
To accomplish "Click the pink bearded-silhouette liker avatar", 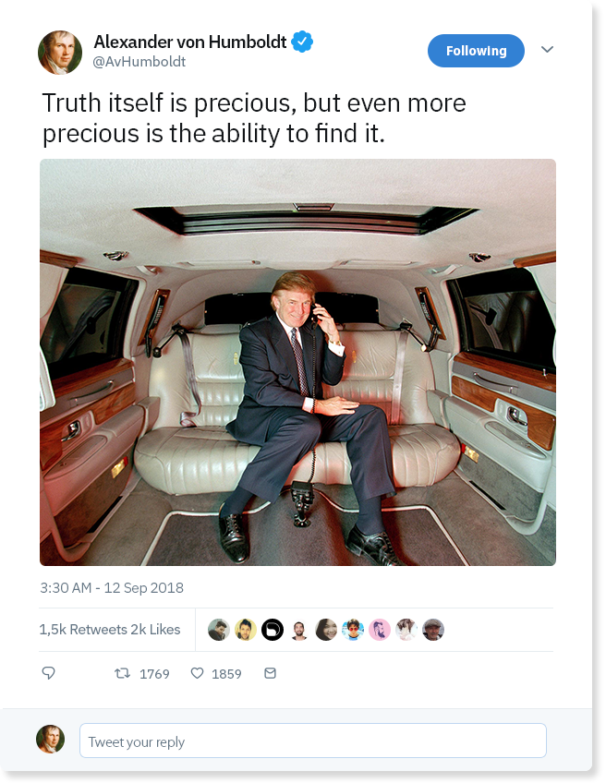I will point(380,630).
